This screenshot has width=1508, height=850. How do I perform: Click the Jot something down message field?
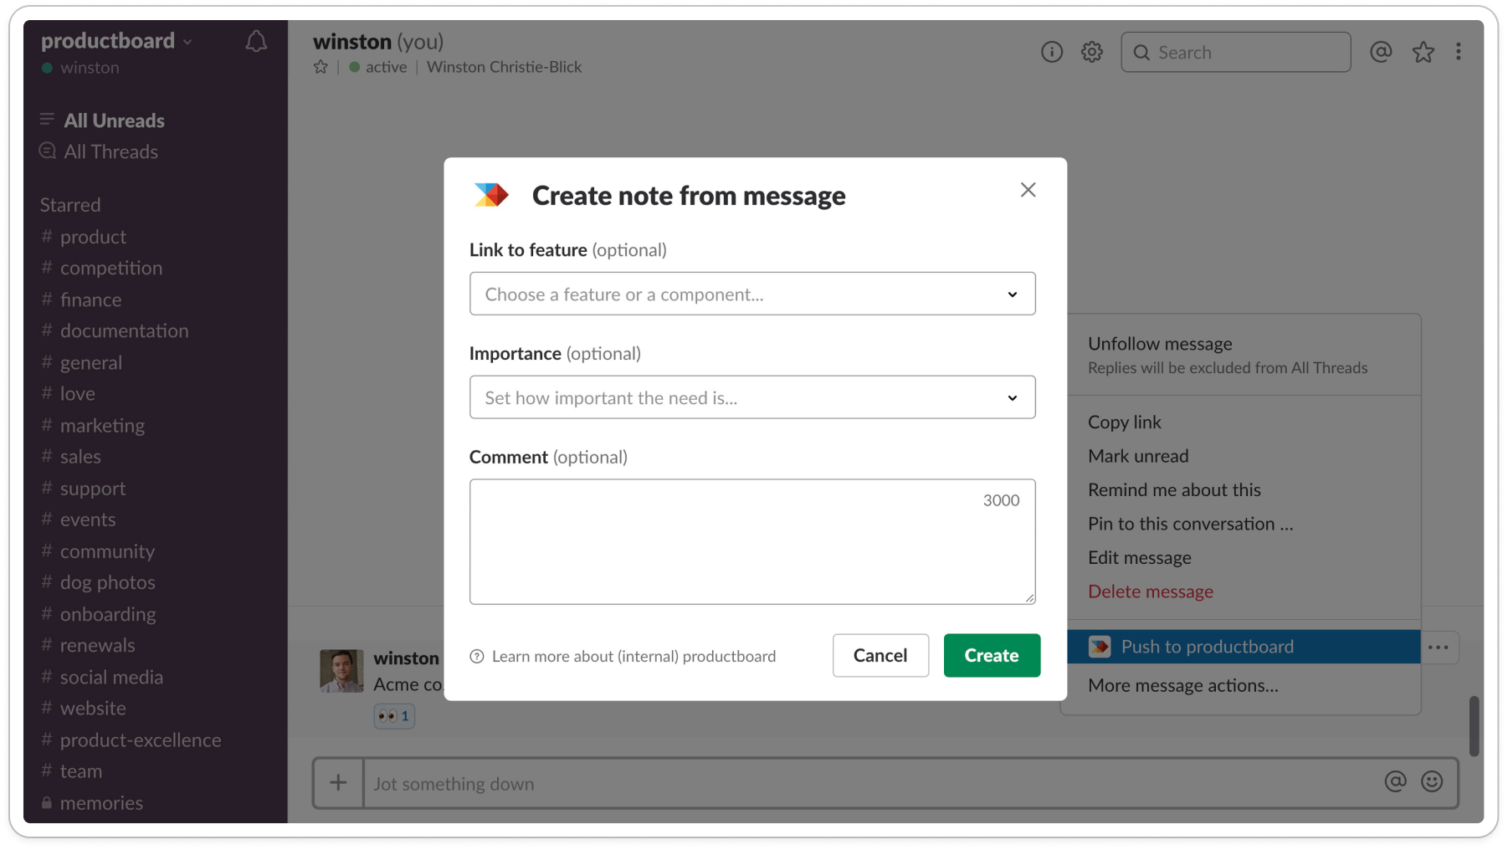[870, 783]
